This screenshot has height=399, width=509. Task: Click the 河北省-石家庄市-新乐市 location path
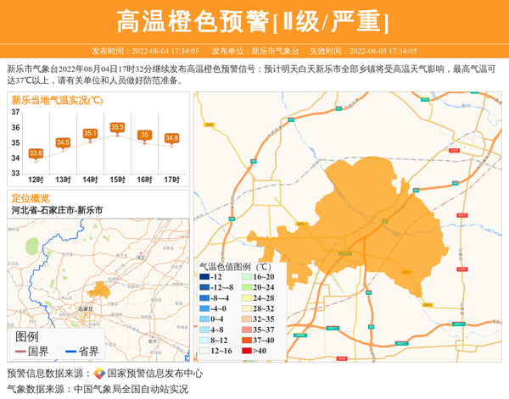[x=57, y=210]
